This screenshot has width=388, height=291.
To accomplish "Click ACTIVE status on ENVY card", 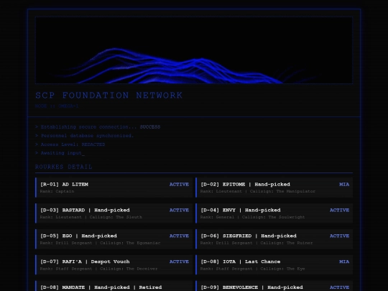I will [339, 210].
